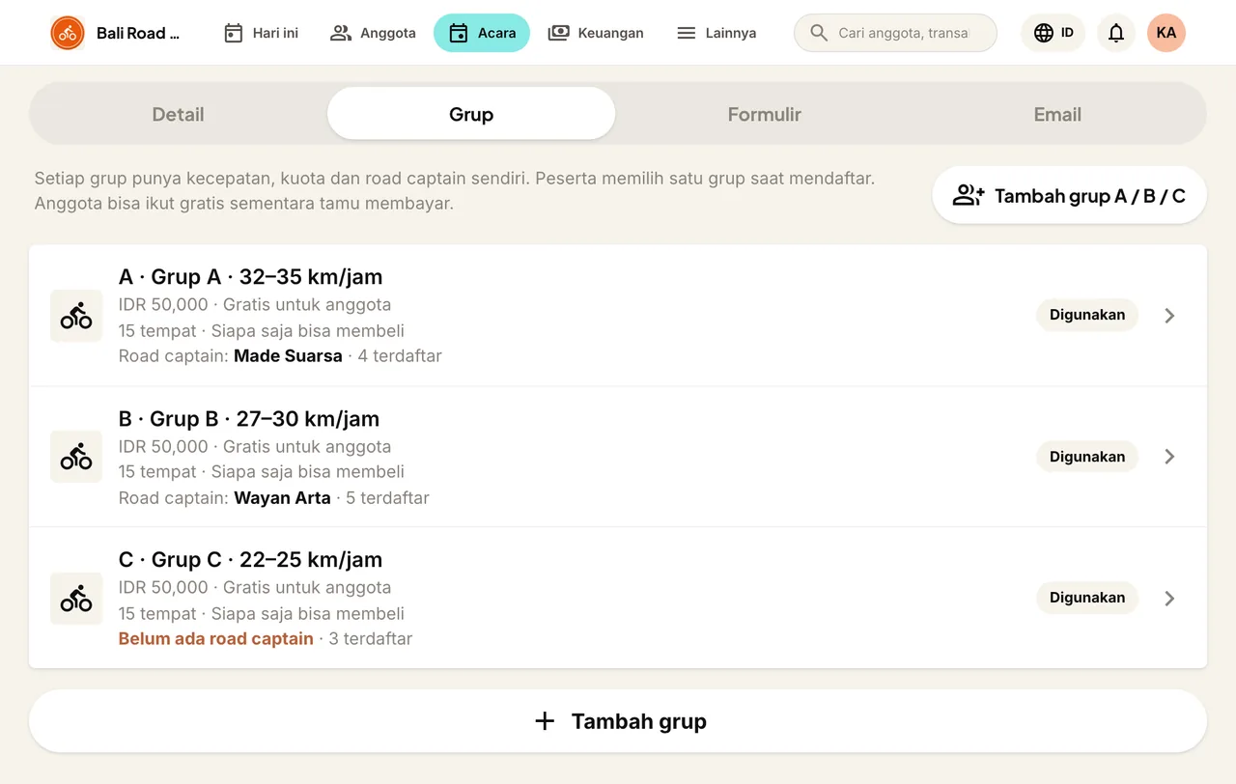The height and width of the screenshot is (784, 1236).
Task: Click the cyclist icon for Grup C
Action: coord(76,599)
